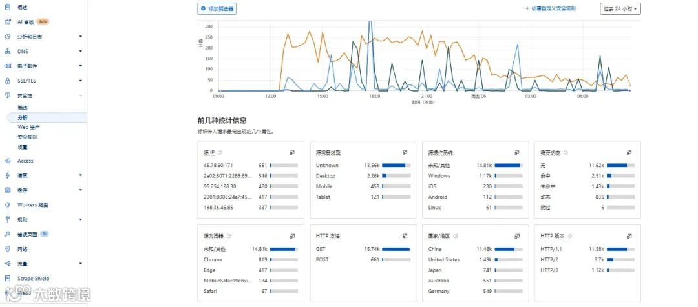Click info icon beside 国家/地区 title
The width and height of the screenshot is (698, 307).
455,236
